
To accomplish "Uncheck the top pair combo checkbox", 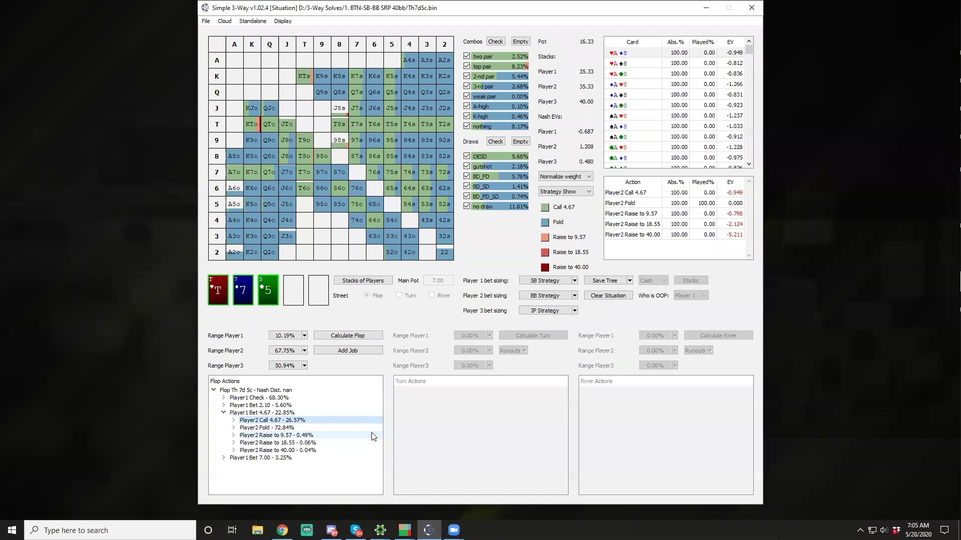I will click(x=467, y=66).
